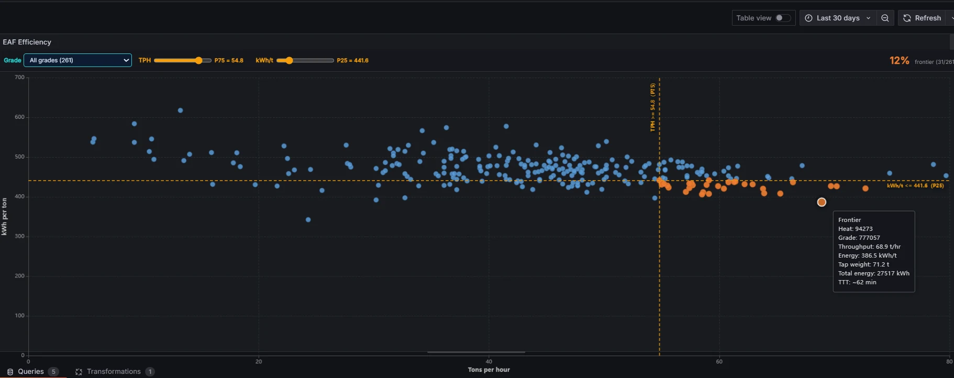
Task: Switch to the Queries tab
Action: [x=31, y=371]
